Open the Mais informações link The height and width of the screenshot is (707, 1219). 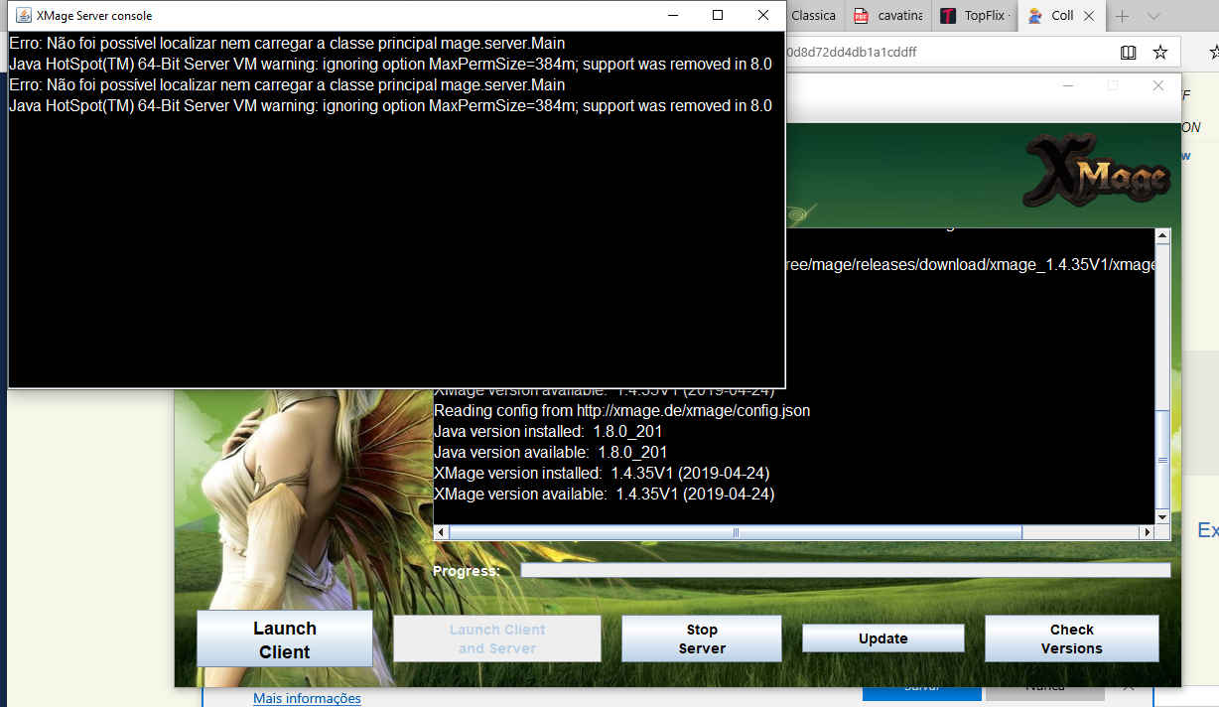pos(307,698)
